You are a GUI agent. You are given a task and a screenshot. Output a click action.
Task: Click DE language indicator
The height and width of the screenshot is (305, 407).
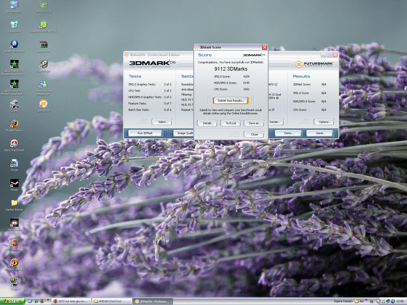pos(371,301)
